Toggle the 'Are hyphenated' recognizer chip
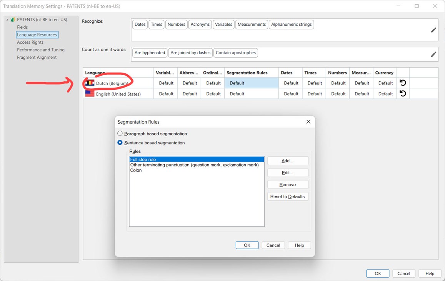The width and height of the screenshot is (445, 281). [150, 53]
